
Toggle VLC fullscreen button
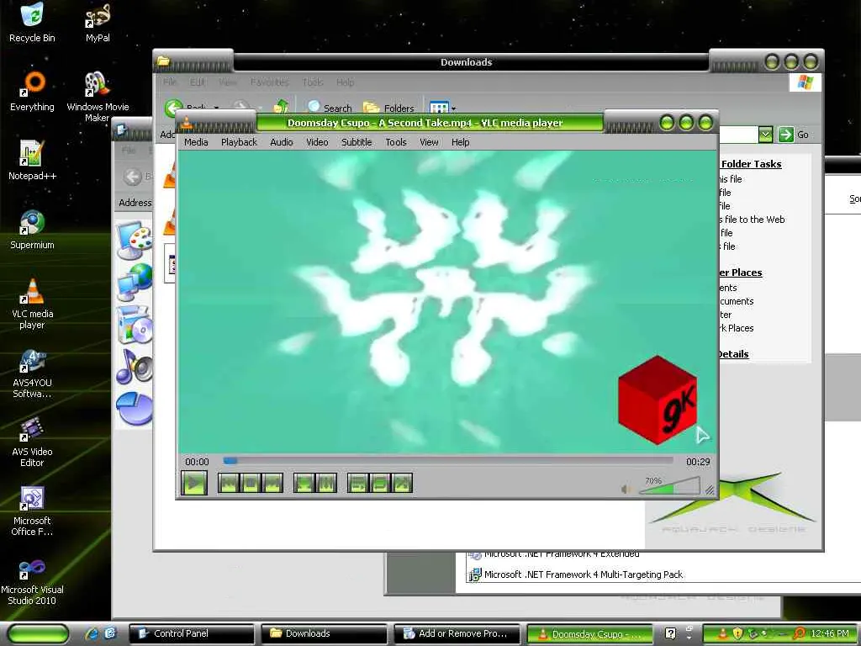[304, 484]
